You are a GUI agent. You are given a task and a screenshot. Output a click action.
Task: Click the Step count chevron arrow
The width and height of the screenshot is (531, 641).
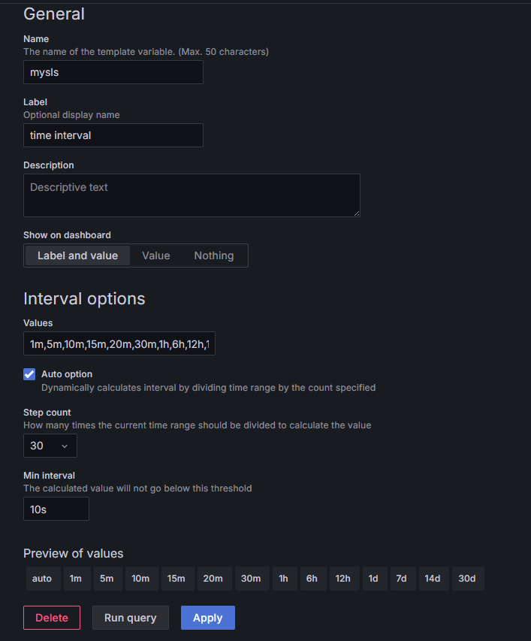pos(65,446)
